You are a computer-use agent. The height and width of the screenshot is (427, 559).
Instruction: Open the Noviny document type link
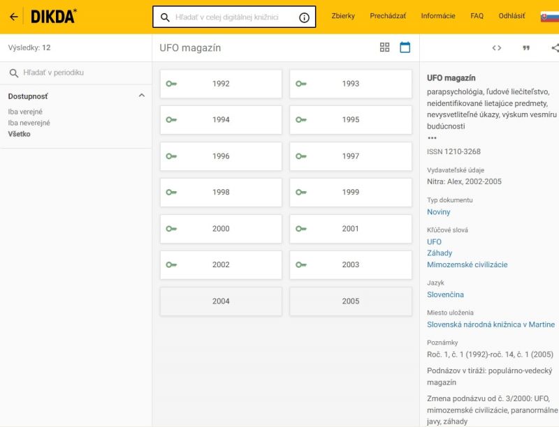(x=439, y=212)
